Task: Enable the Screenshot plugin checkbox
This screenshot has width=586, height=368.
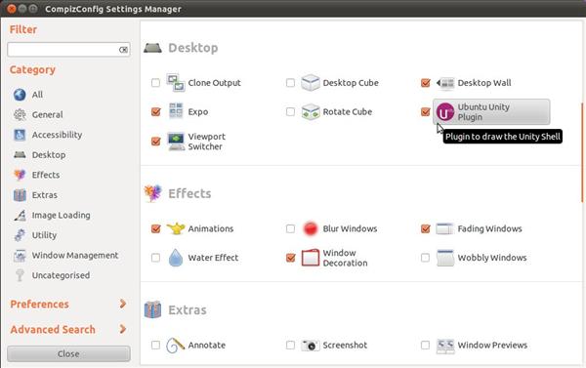Action: (x=290, y=345)
